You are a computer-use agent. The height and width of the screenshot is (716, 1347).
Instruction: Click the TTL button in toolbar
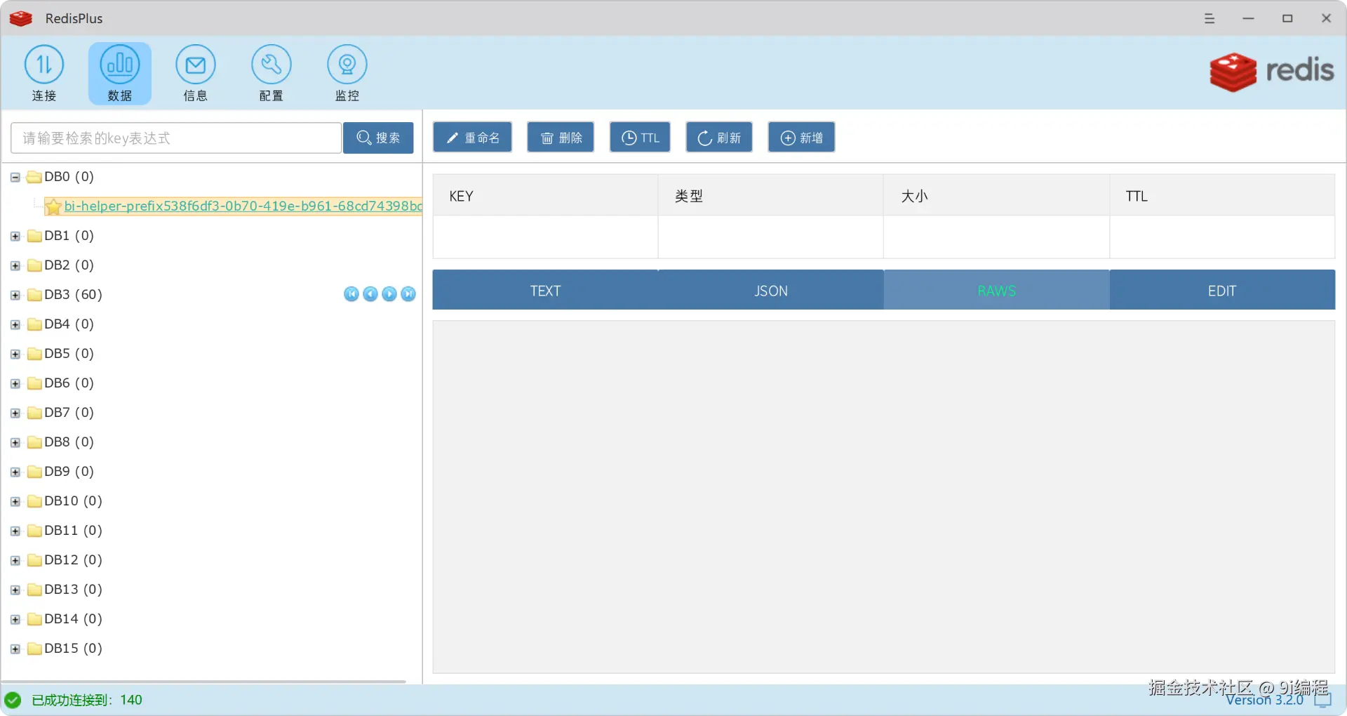(x=640, y=138)
